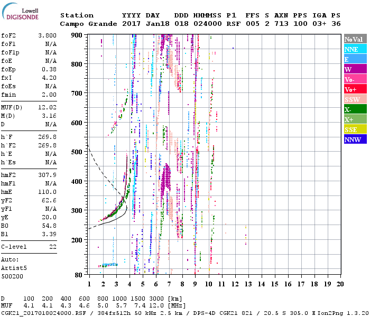Click the 500200 code below Artist5

point(12,276)
